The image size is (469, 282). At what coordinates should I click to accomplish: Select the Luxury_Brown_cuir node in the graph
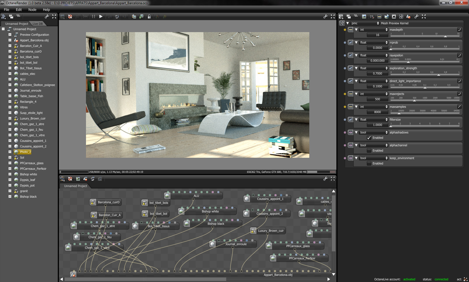268,231
